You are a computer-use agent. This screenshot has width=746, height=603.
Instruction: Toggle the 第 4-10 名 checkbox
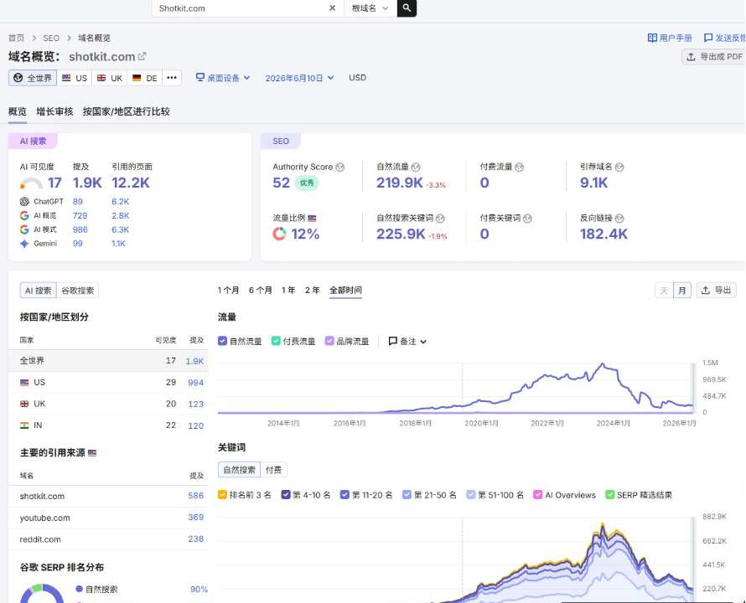[286, 495]
